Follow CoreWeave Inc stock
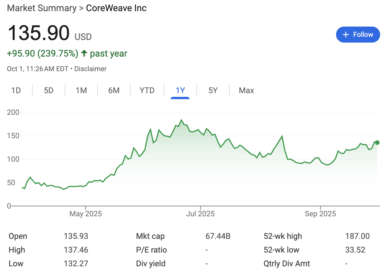The height and width of the screenshot is (280, 387). coord(358,35)
